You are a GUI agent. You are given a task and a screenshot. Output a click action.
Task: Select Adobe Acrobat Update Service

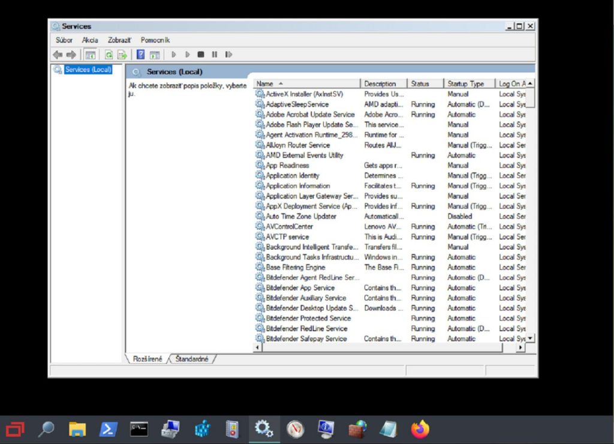390,115
